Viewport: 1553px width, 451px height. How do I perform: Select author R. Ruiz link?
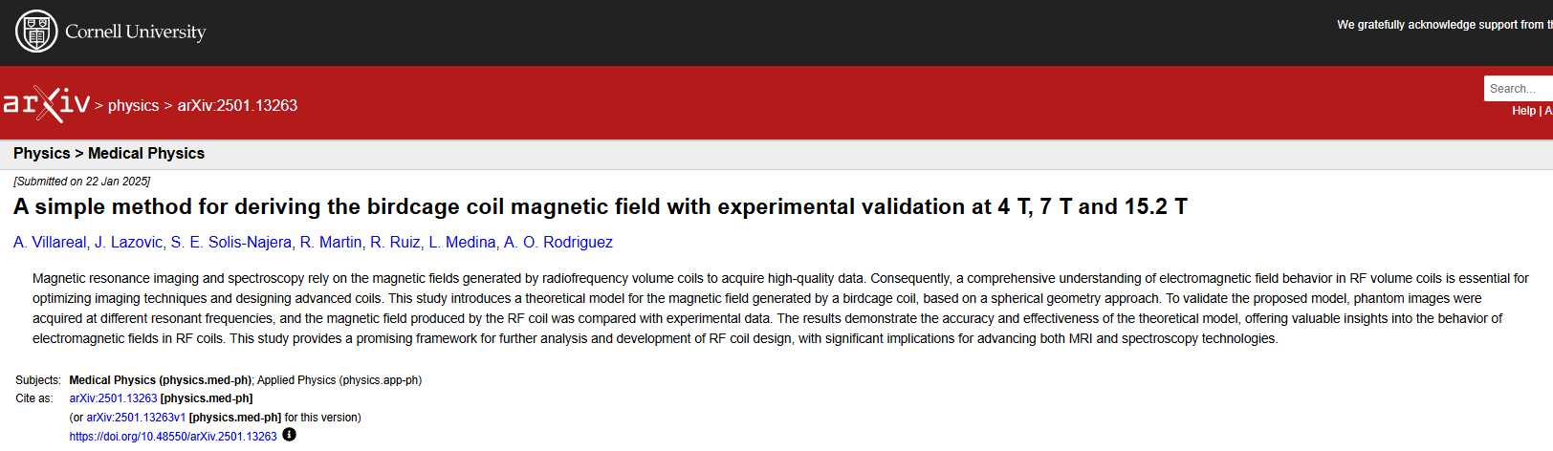(395, 243)
